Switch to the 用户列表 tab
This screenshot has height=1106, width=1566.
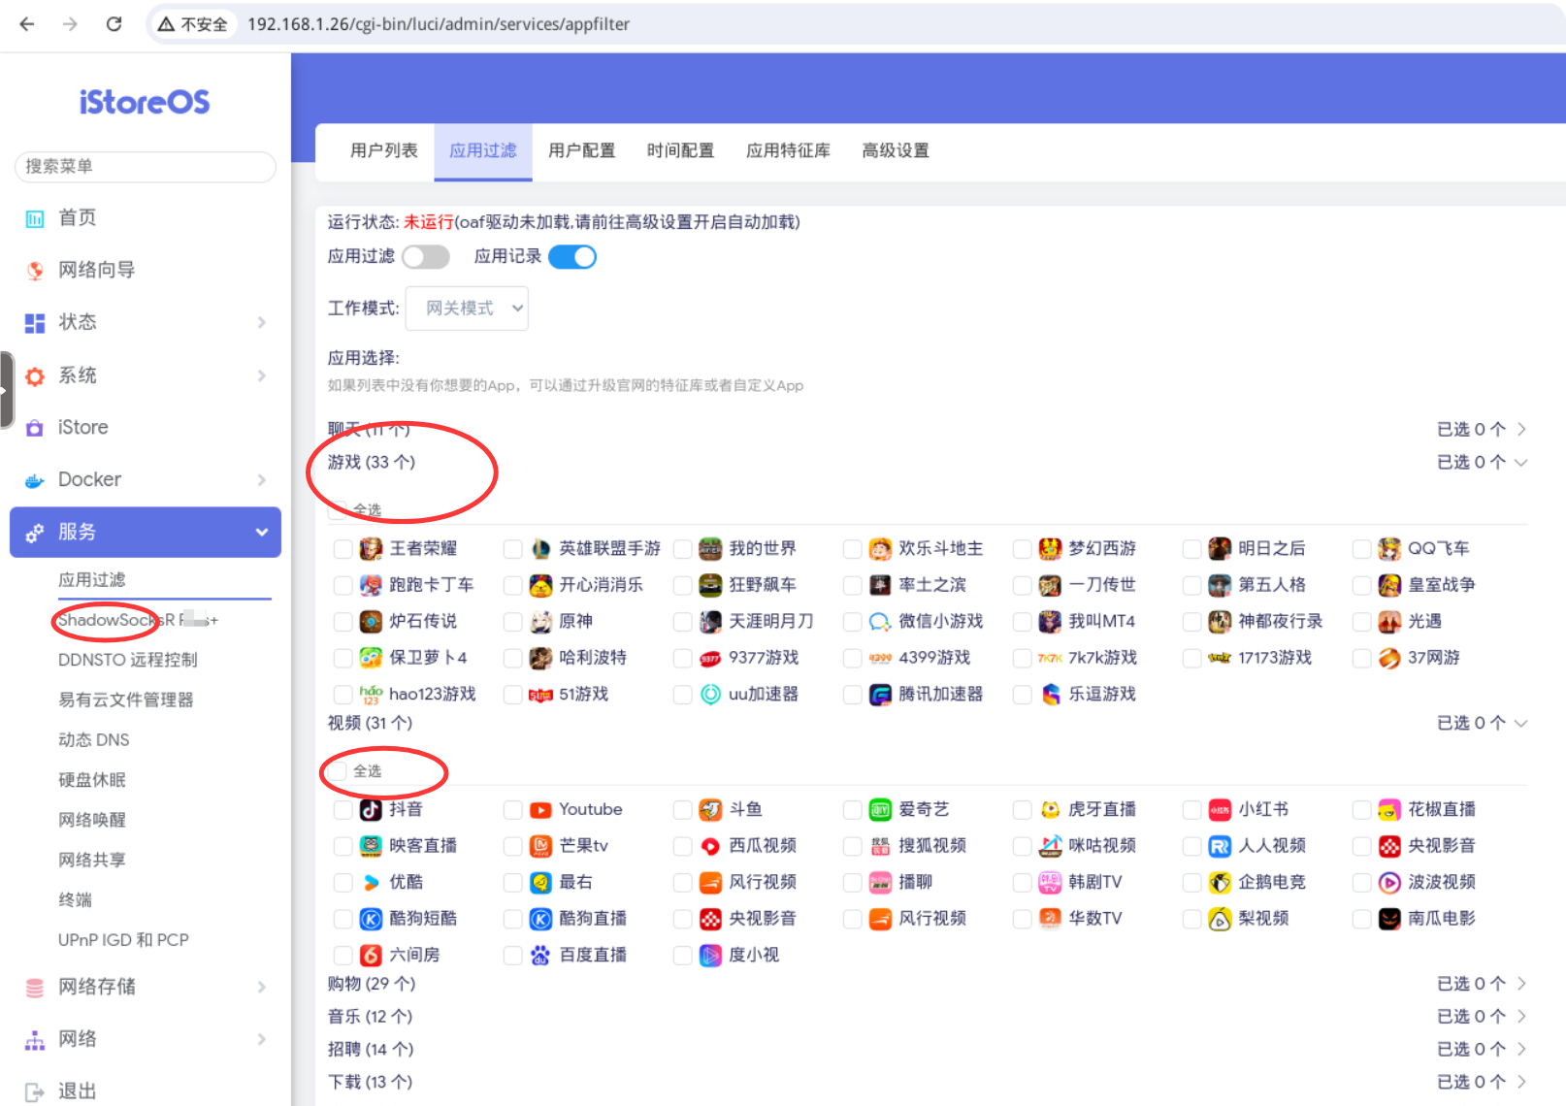coord(383,150)
